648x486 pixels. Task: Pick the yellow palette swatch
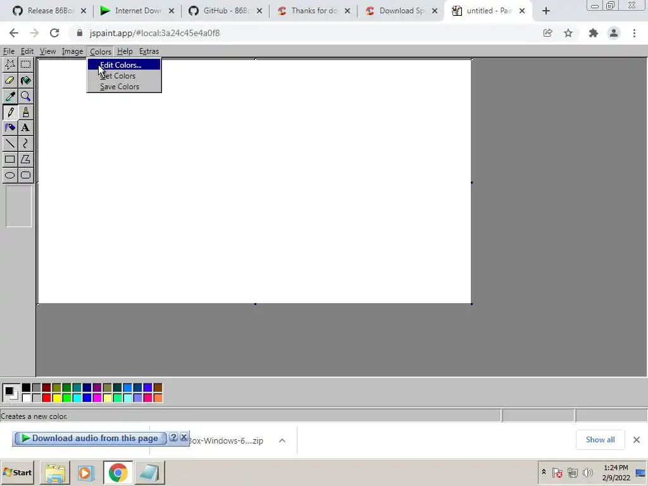pos(56,398)
